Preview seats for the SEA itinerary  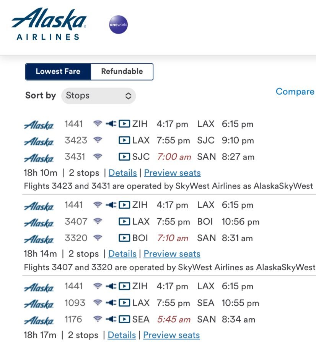pyautogui.click(x=171, y=335)
